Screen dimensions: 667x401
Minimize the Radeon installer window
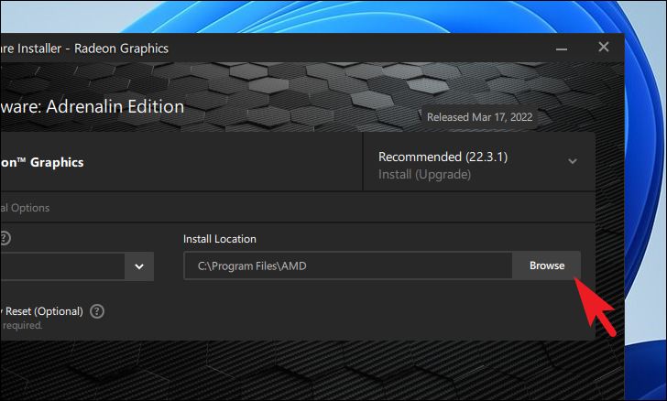pyautogui.click(x=562, y=49)
